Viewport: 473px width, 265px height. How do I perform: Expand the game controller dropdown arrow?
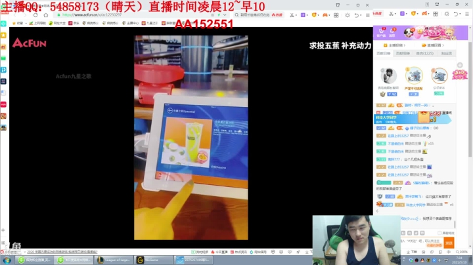[329, 15]
